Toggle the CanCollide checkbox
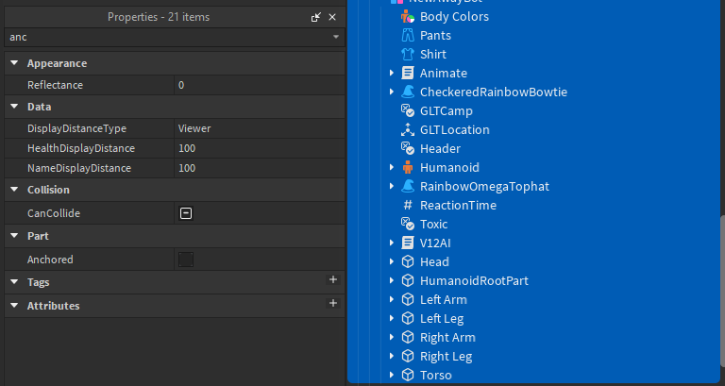The width and height of the screenshot is (725, 386). 186,213
